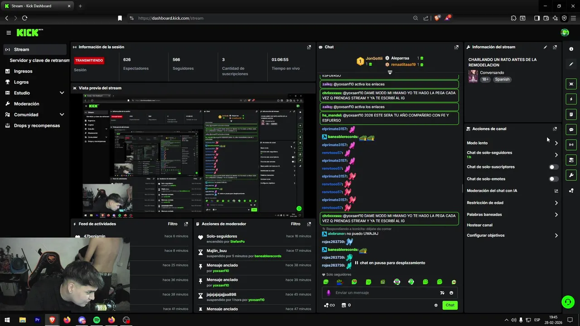Toggle the broadcast signal widget in sidebar

(x=571, y=145)
